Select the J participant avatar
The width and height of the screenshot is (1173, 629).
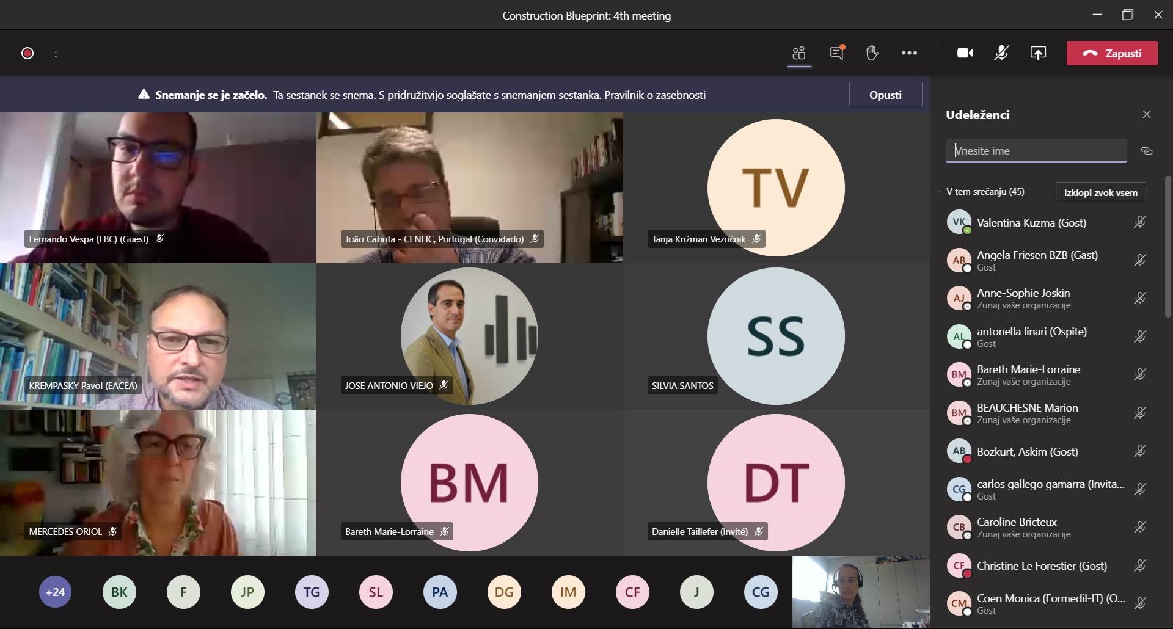pos(696,592)
